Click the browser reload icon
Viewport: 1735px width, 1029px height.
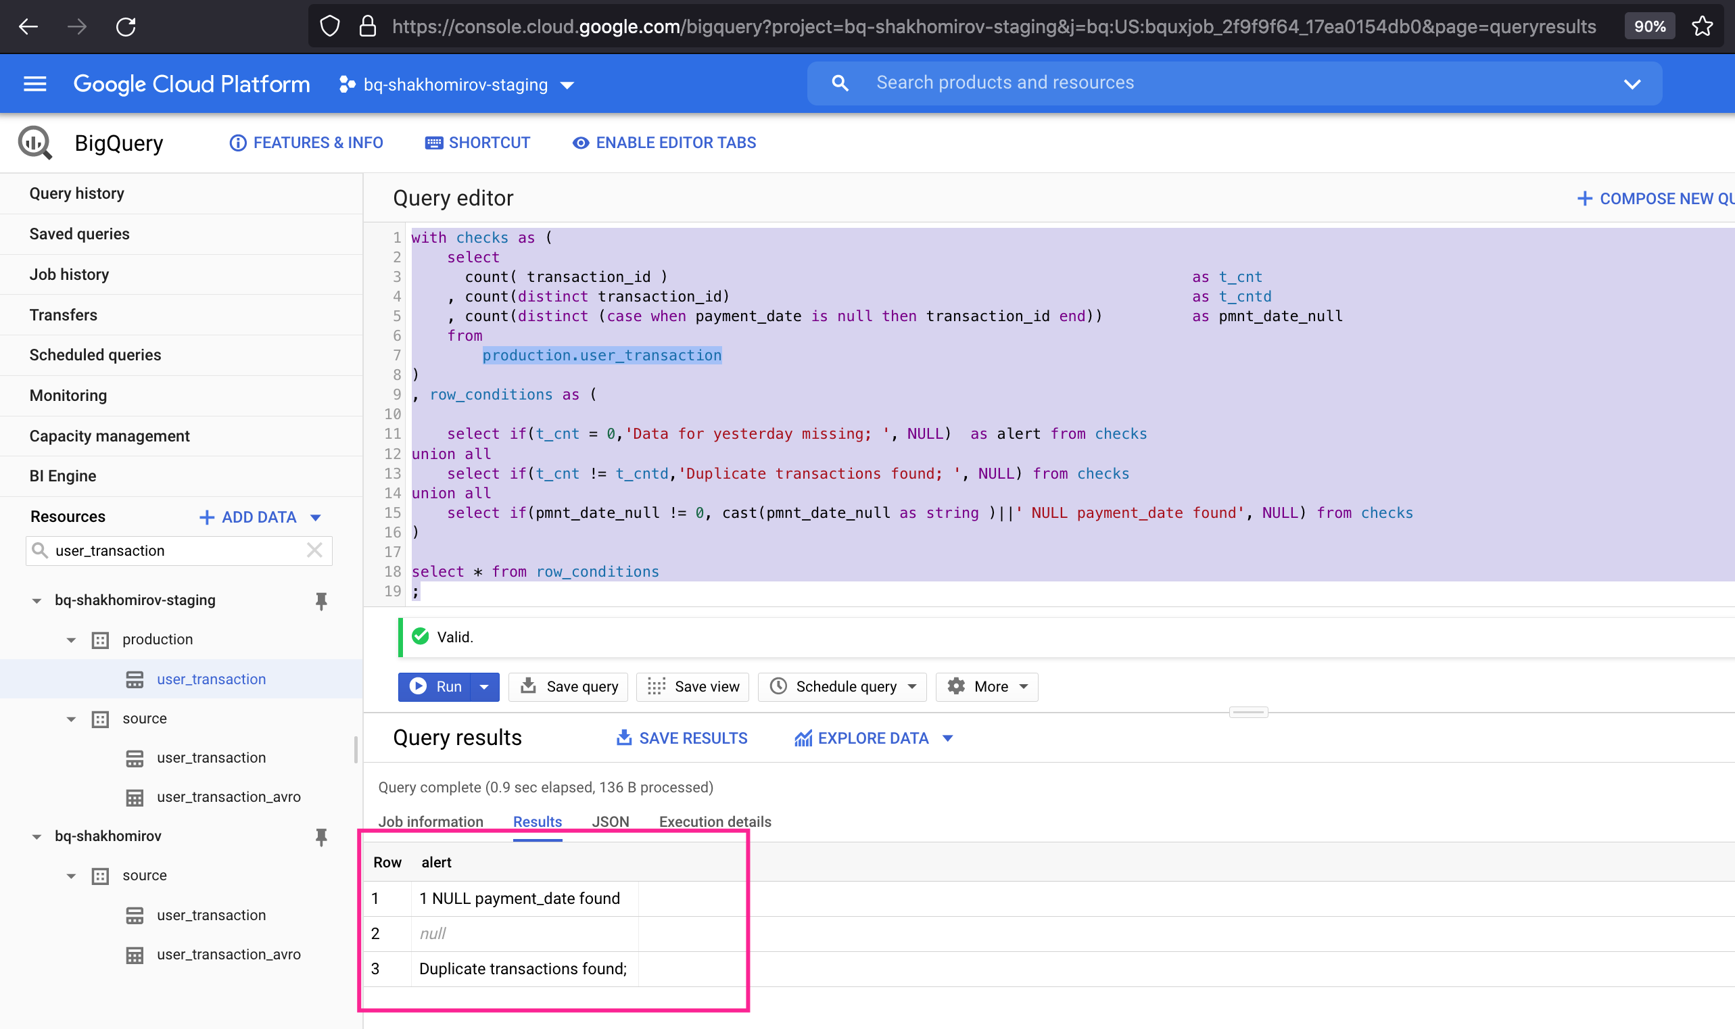(x=126, y=26)
